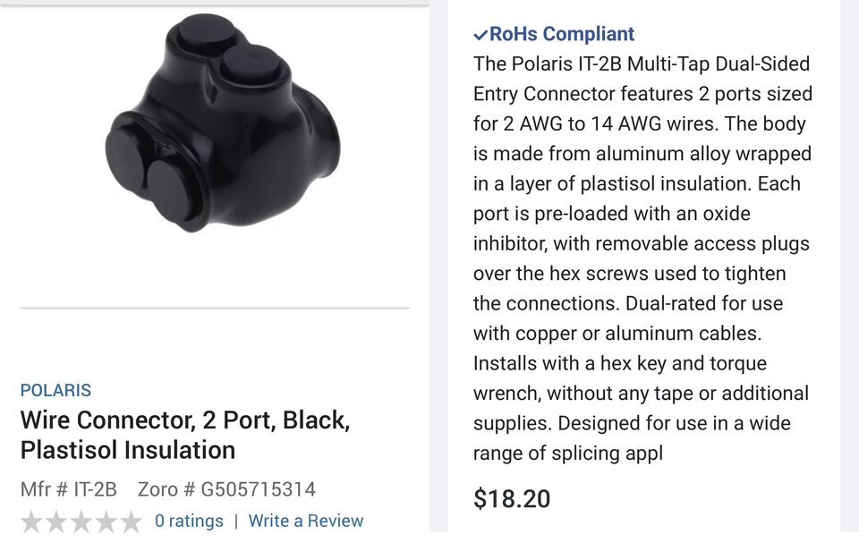The width and height of the screenshot is (859, 551).
Task: Click the divider between ratings and review links
Action: tap(236, 521)
